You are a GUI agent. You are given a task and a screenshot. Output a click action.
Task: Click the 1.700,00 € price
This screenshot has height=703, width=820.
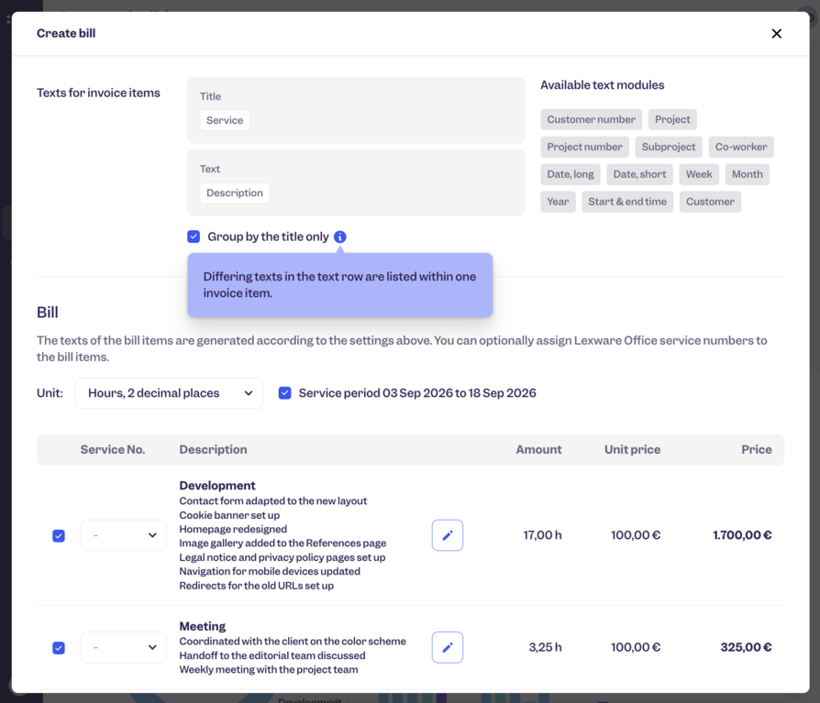coord(742,535)
